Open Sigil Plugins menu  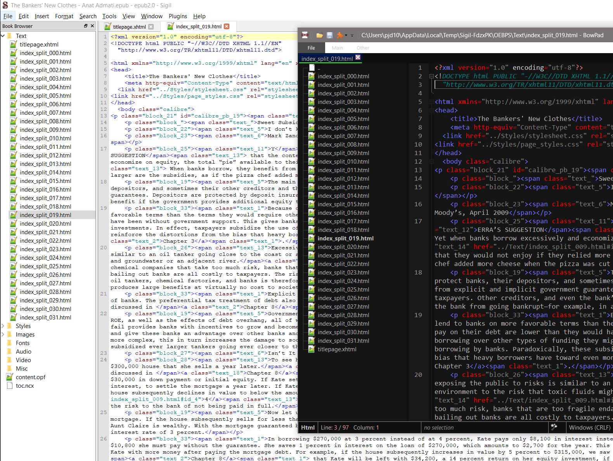pos(178,16)
